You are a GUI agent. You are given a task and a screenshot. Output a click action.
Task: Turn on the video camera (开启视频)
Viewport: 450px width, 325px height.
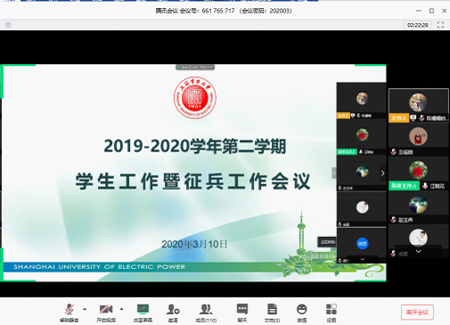106,313
